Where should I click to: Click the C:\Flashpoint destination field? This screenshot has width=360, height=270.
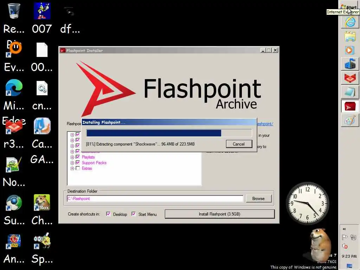(x=155, y=199)
